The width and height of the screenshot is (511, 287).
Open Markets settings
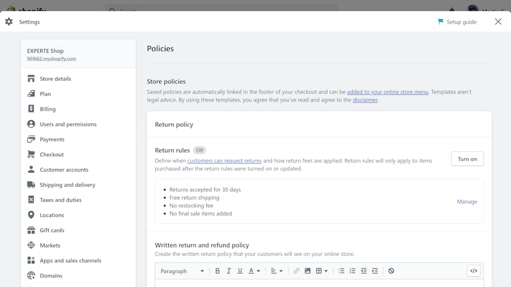pyautogui.click(x=50, y=246)
